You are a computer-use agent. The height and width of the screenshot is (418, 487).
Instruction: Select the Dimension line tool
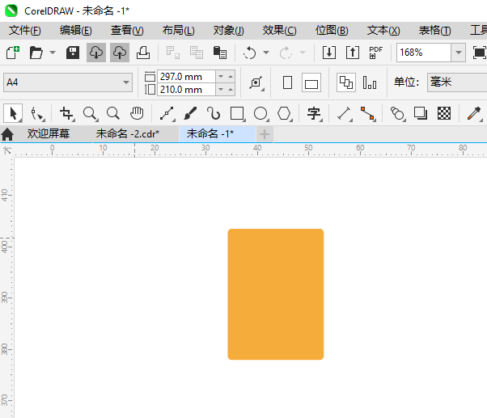tap(344, 113)
